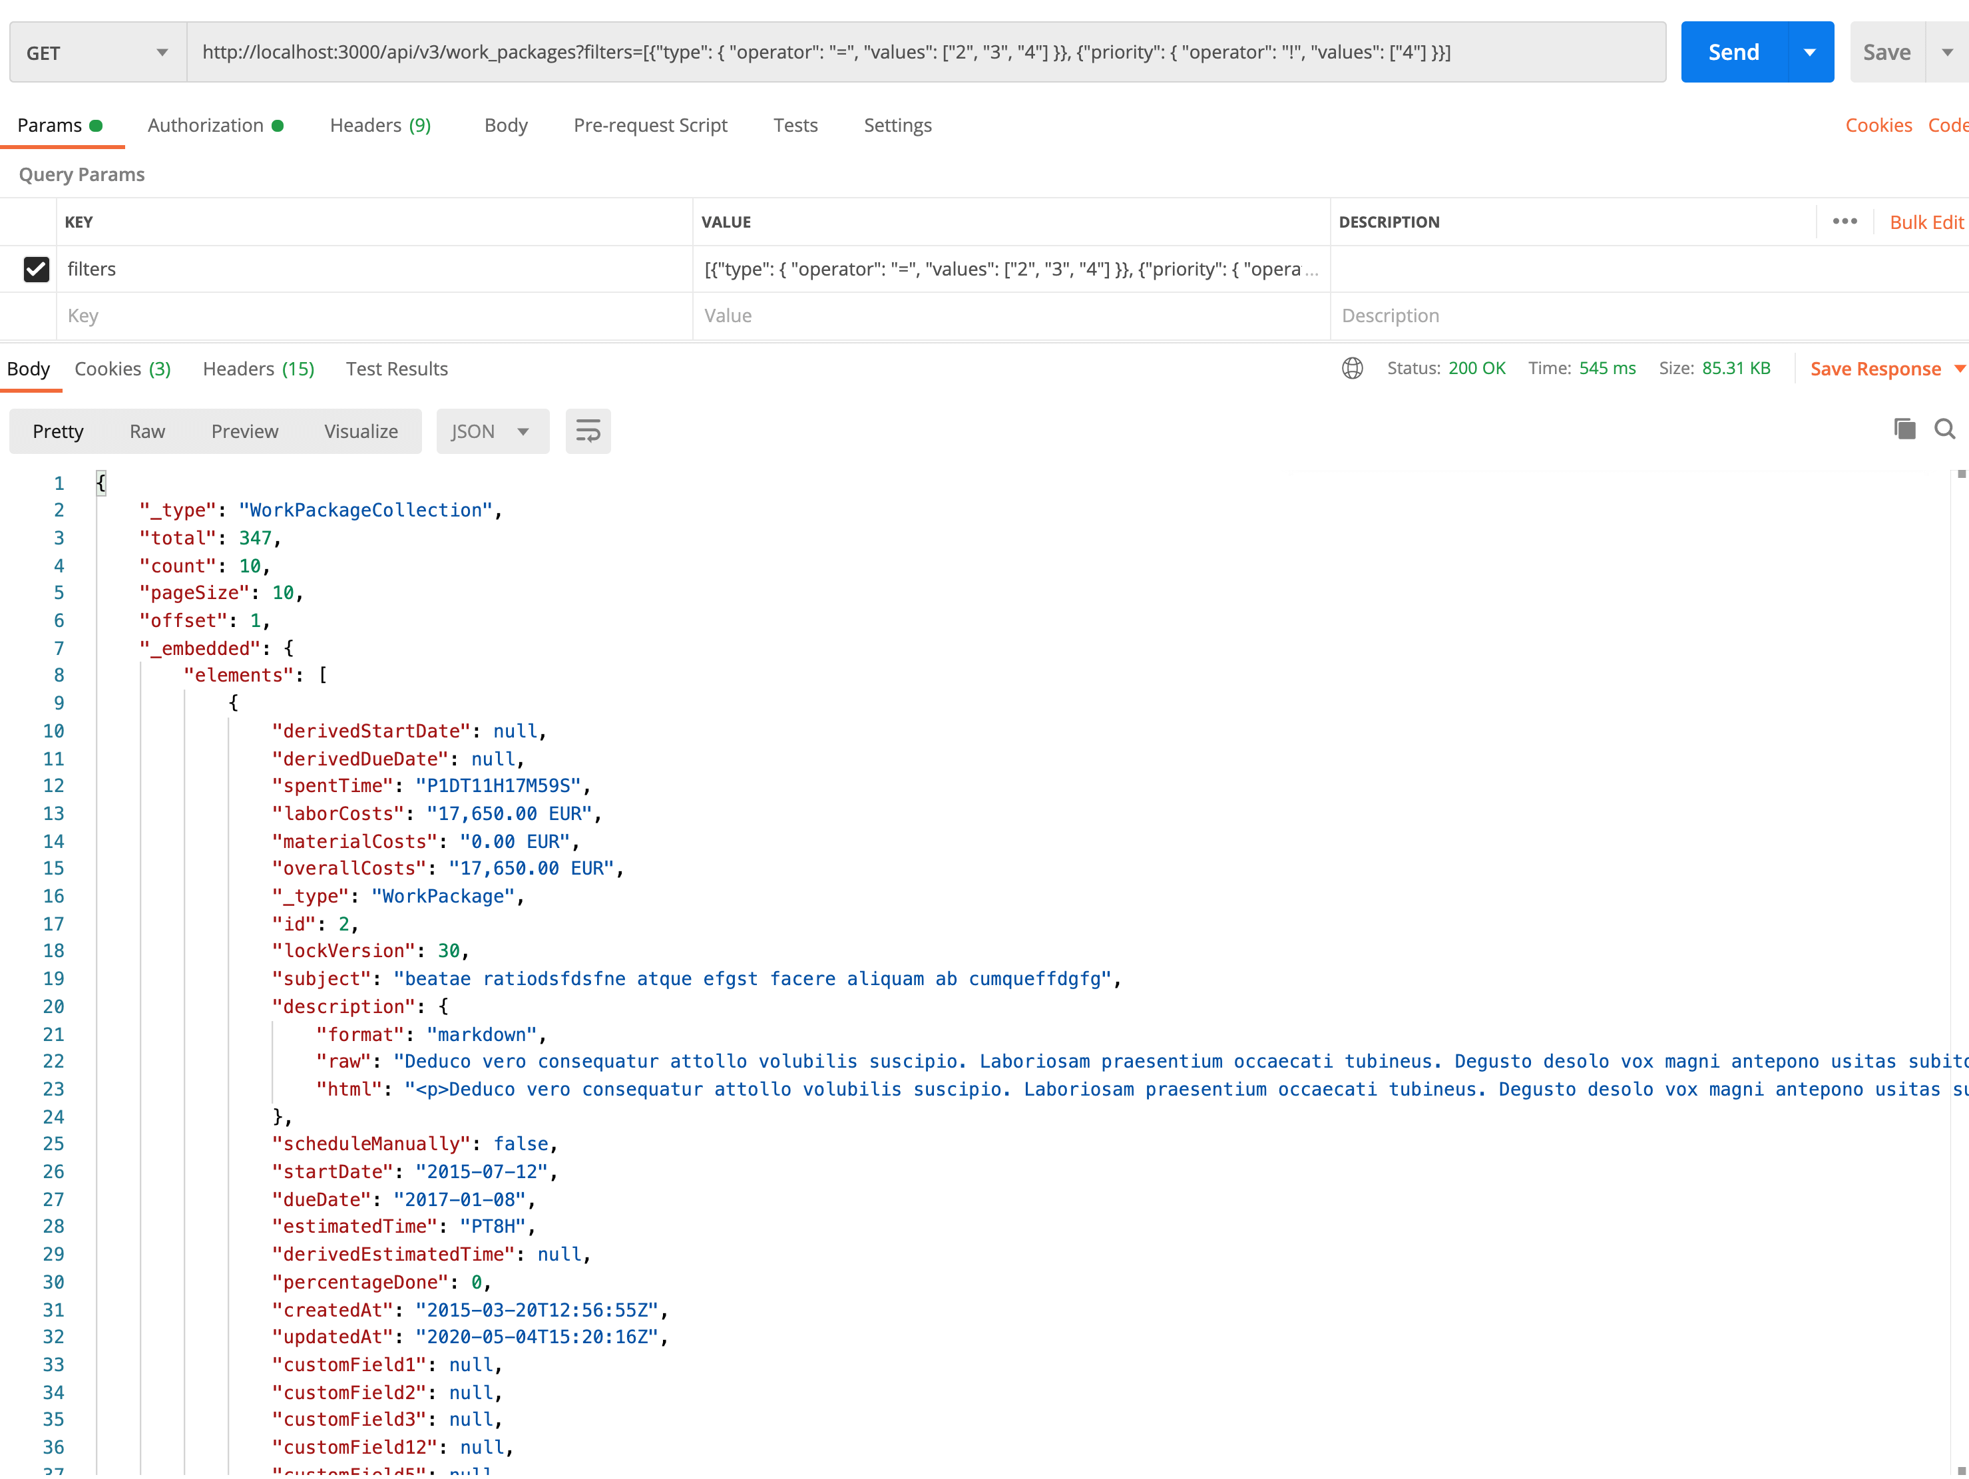
Task: Toggle line wrapping in the response viewer
Action: pos(588,431)
